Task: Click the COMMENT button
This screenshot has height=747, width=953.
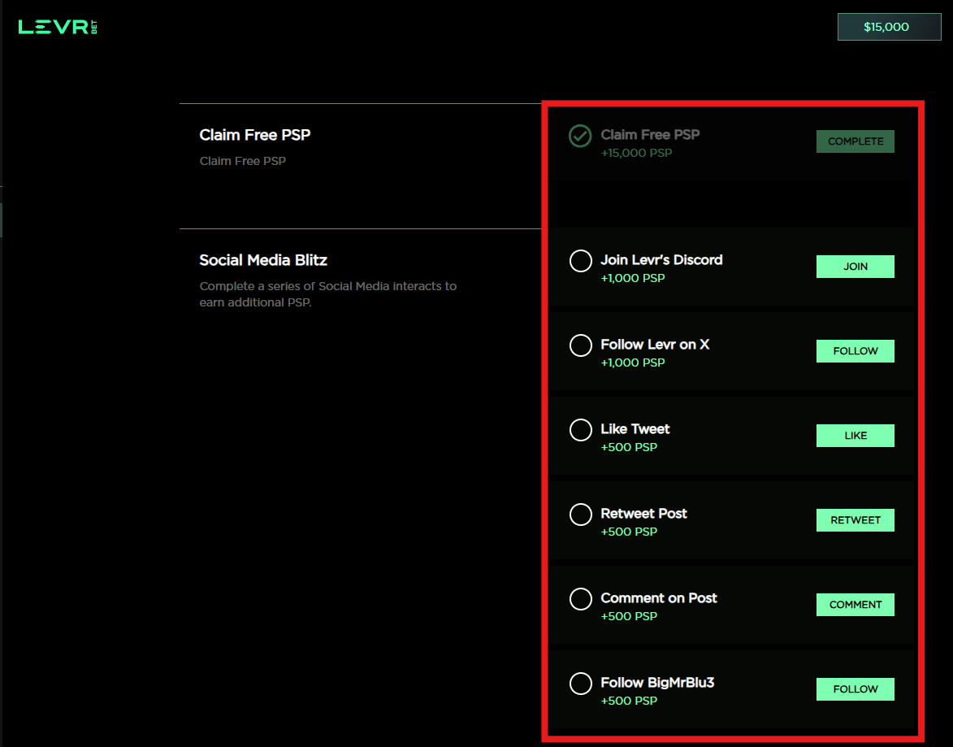Action: coord(855,605)
